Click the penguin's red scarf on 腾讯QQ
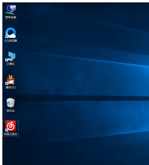The image size is (149, 165). 11,79
